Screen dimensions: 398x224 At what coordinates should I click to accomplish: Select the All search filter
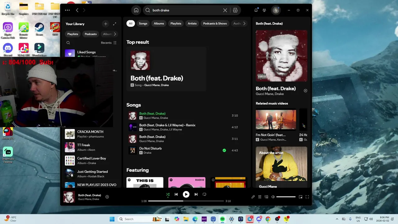(x=131, y=23)
